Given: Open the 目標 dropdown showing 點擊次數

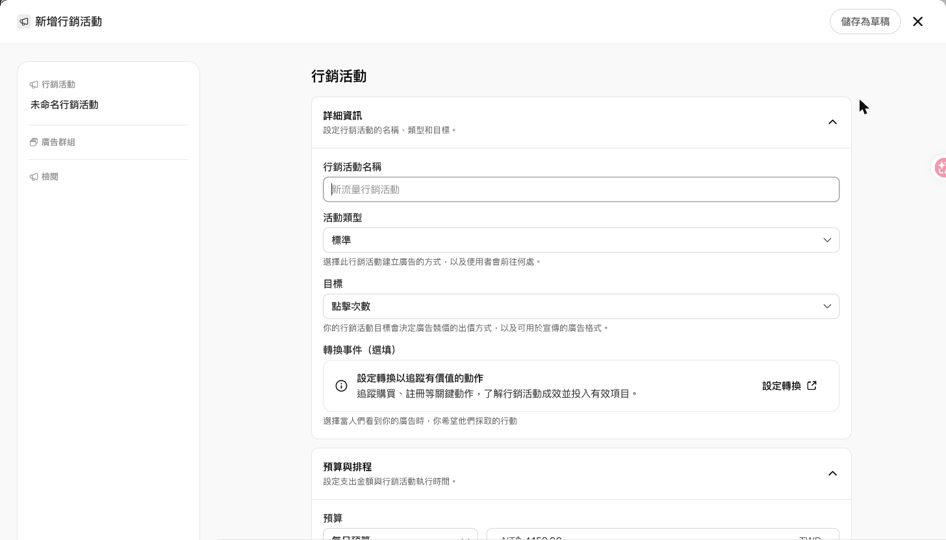Looking at the screenshot, I should pos(581,306).
